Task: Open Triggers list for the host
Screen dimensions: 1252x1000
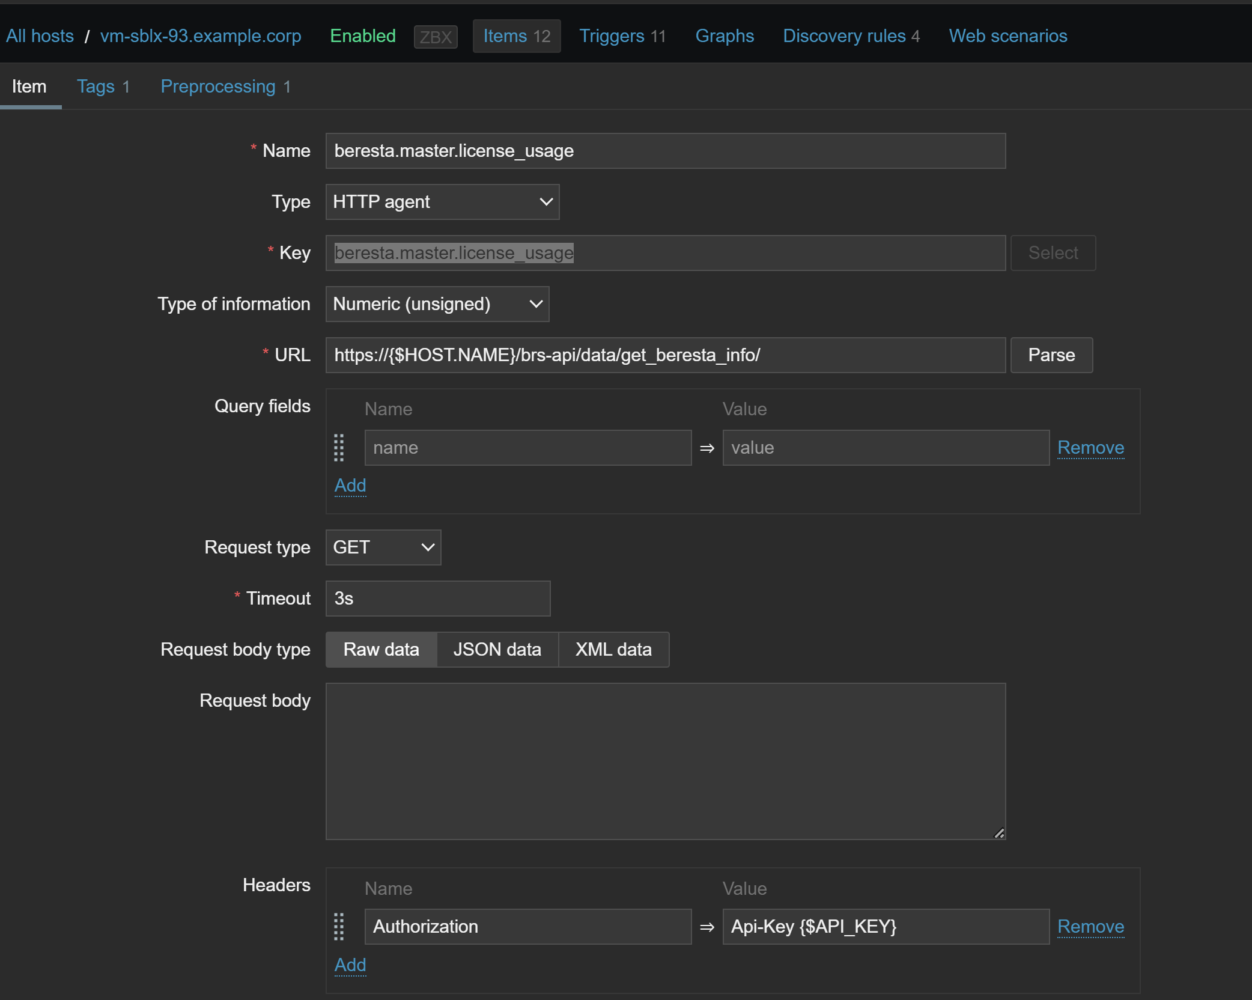Action: click(x=622, y=36)
